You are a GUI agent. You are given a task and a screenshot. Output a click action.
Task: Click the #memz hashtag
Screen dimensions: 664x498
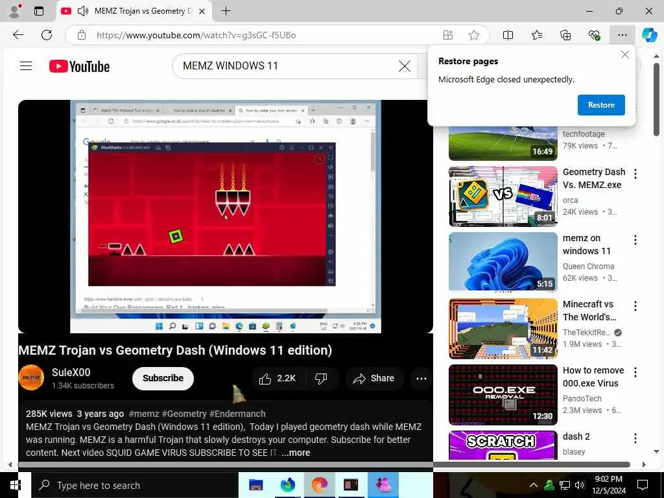(143, 414)
